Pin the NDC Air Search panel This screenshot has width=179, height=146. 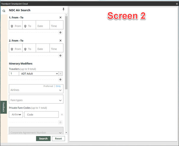coord(63,10)
